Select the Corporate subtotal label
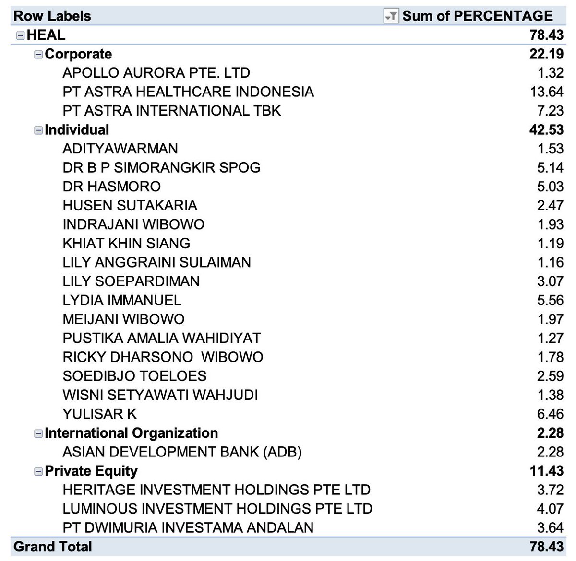 pos(78,54)
